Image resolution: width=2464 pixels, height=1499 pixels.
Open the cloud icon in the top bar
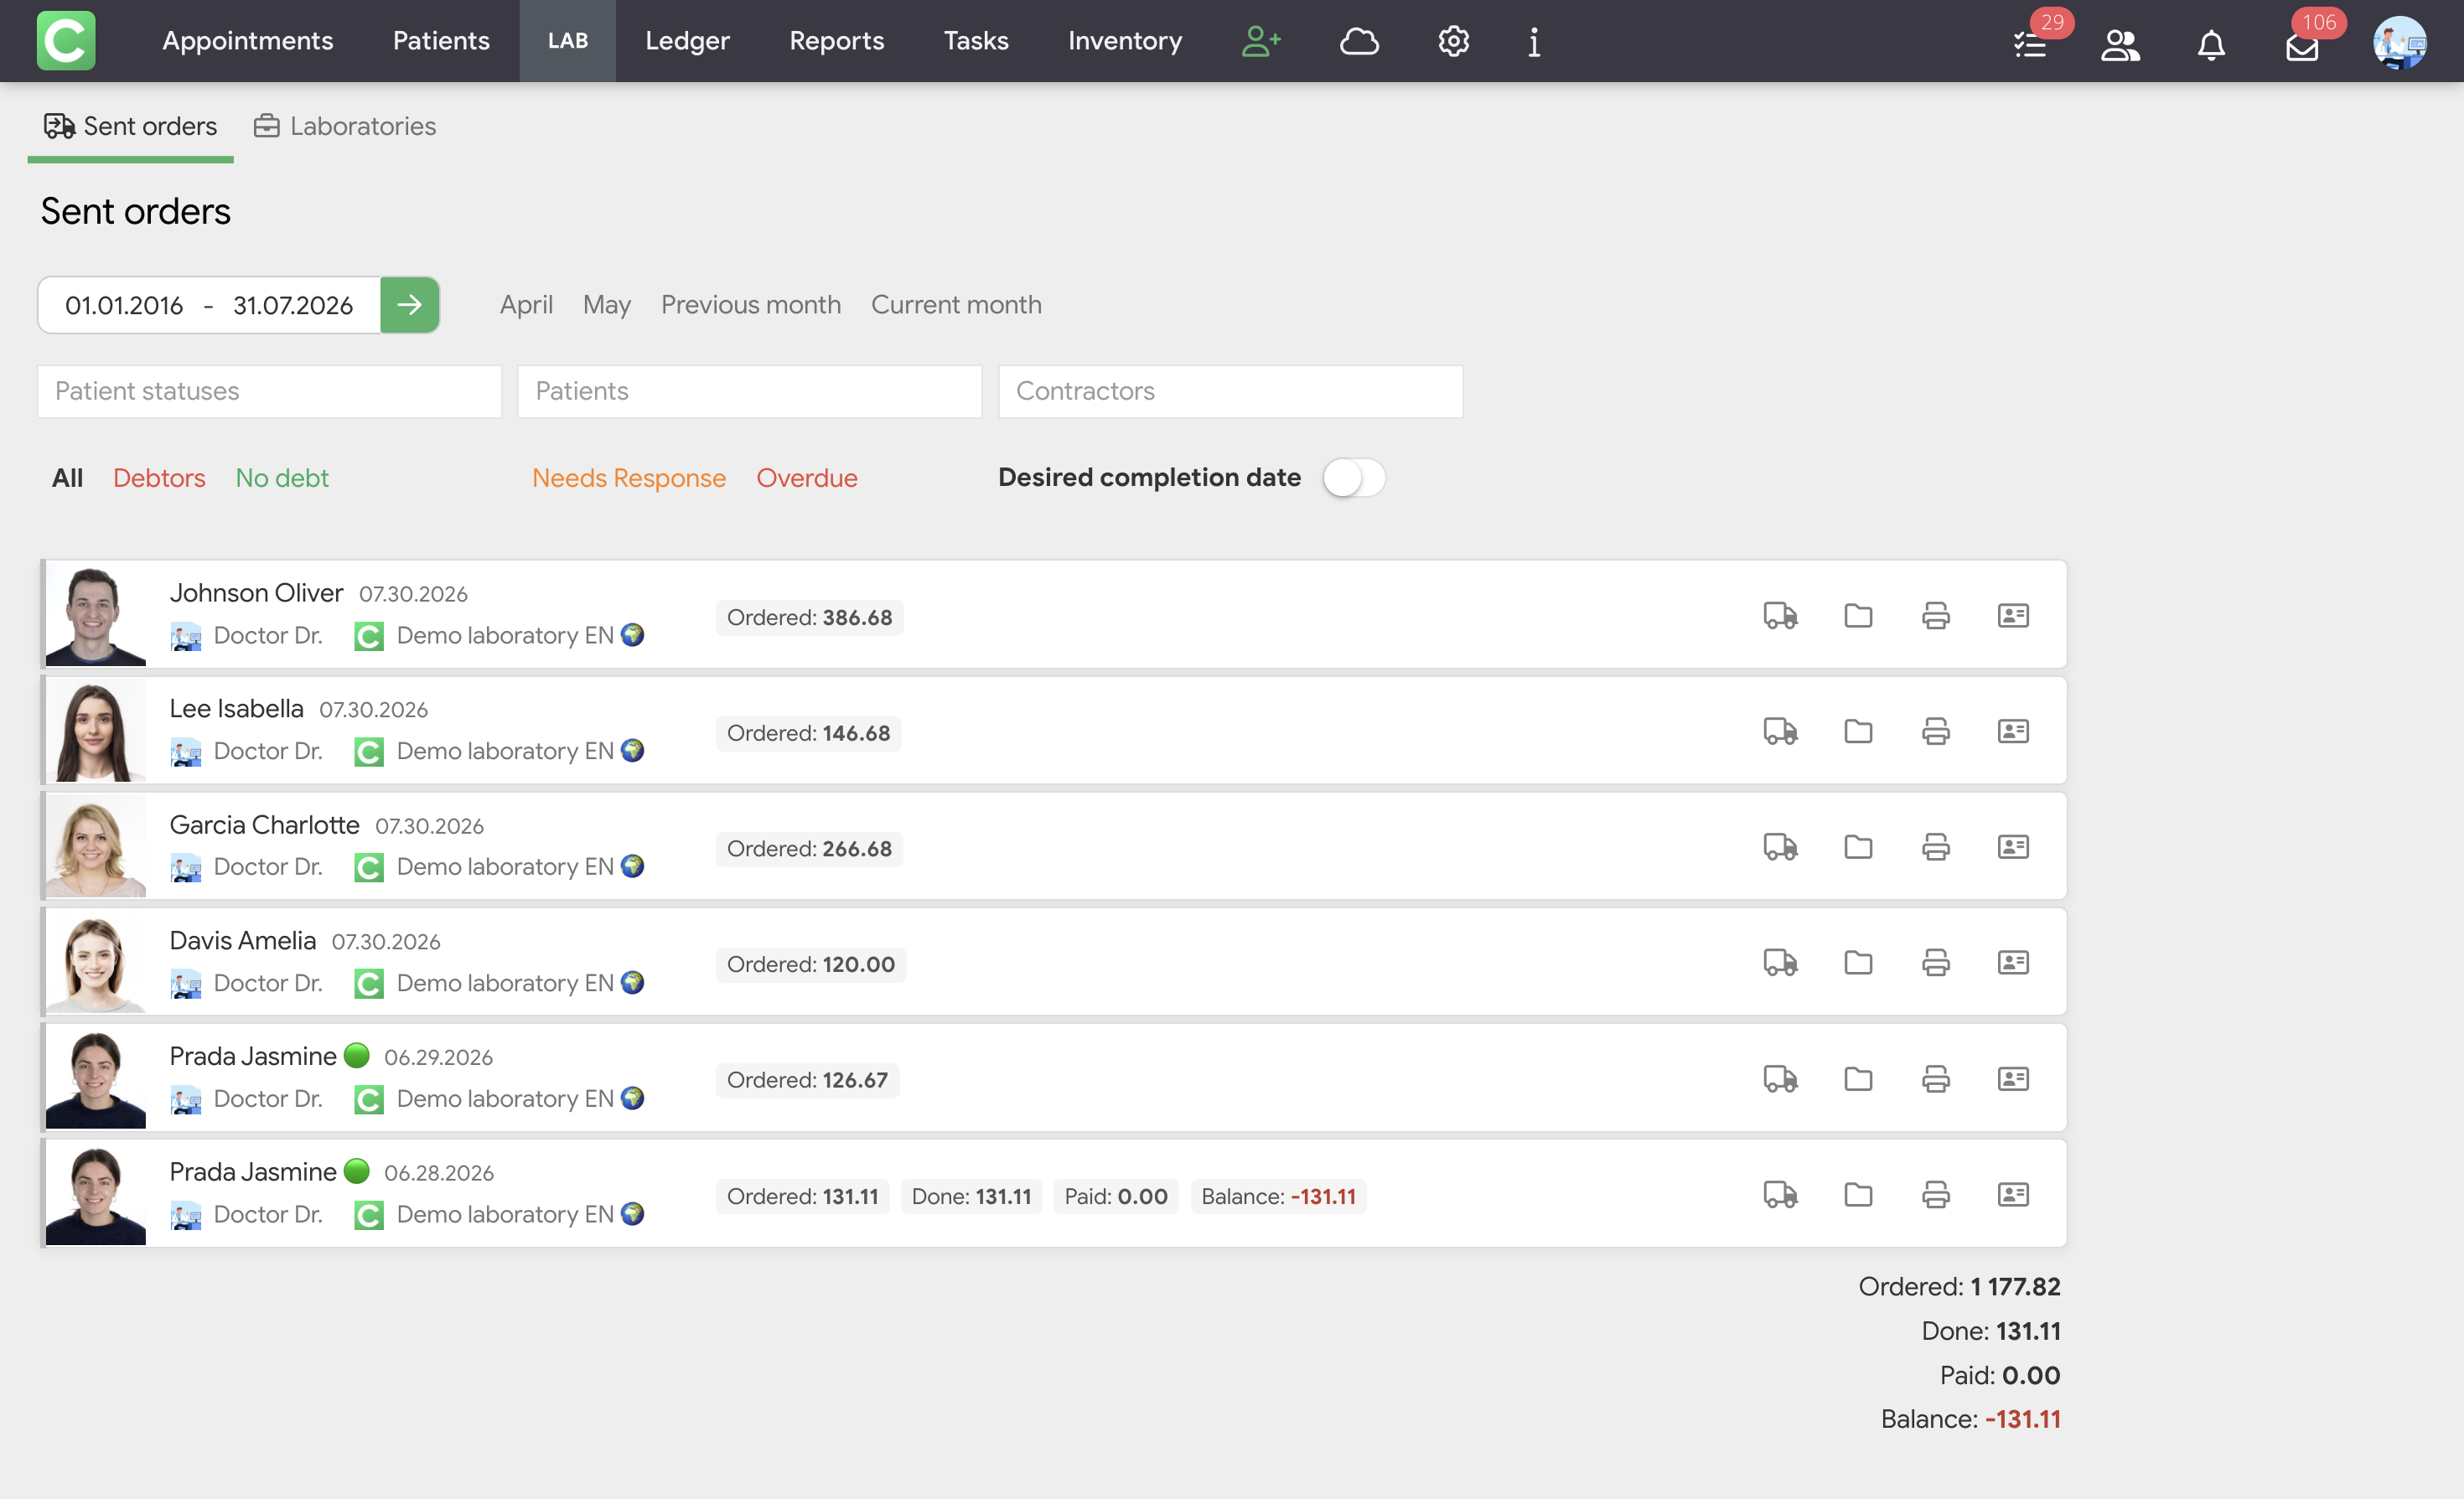(x=1359, y=41)
